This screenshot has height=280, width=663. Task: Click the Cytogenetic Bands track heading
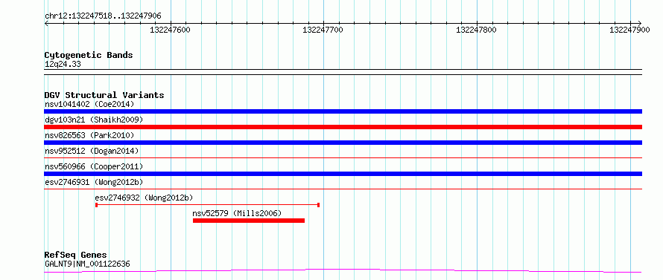coord(89,55)
